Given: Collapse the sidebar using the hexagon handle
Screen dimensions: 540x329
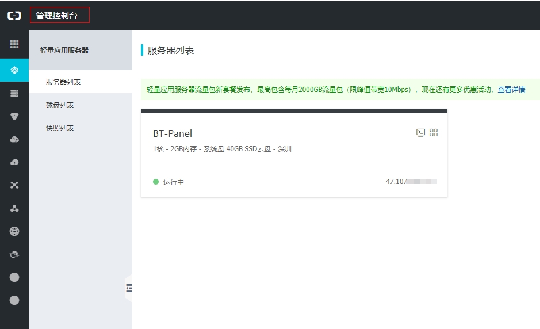Looking at the screenshot, I should (128, 288).
